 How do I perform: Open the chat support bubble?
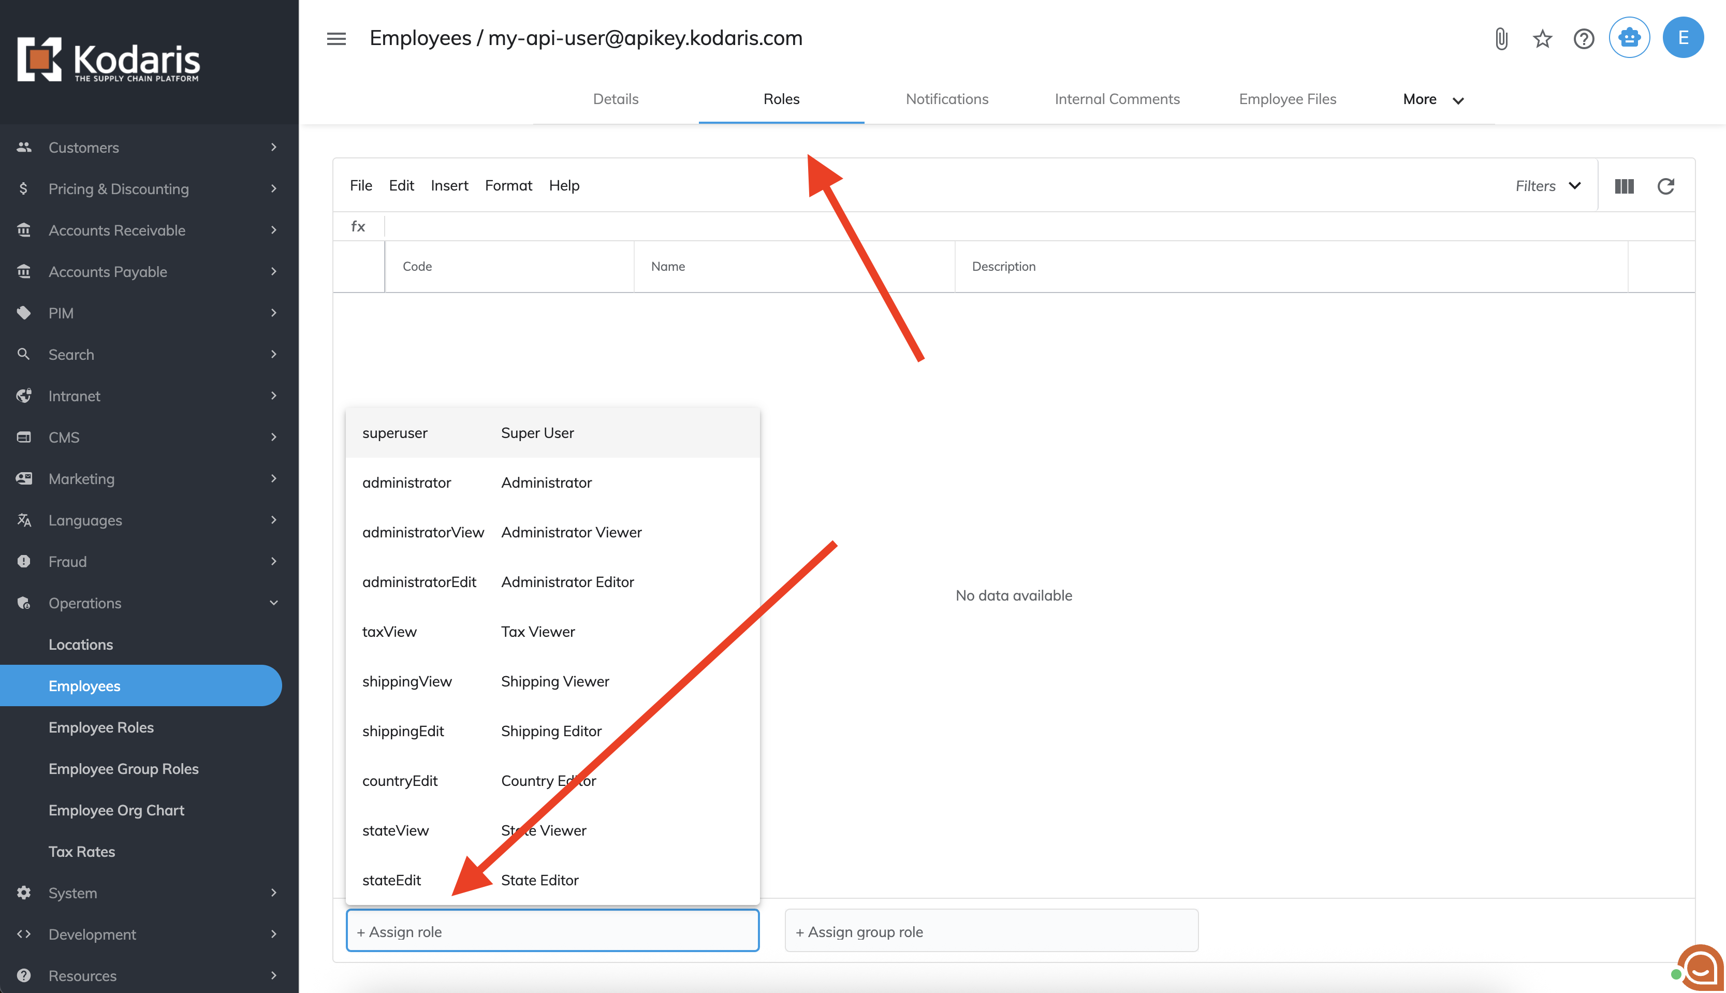[1700, 967]
